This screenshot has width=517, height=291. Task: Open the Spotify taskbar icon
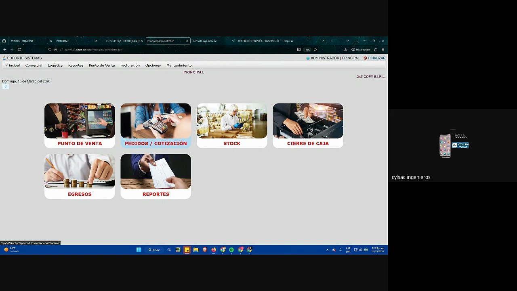231,250
